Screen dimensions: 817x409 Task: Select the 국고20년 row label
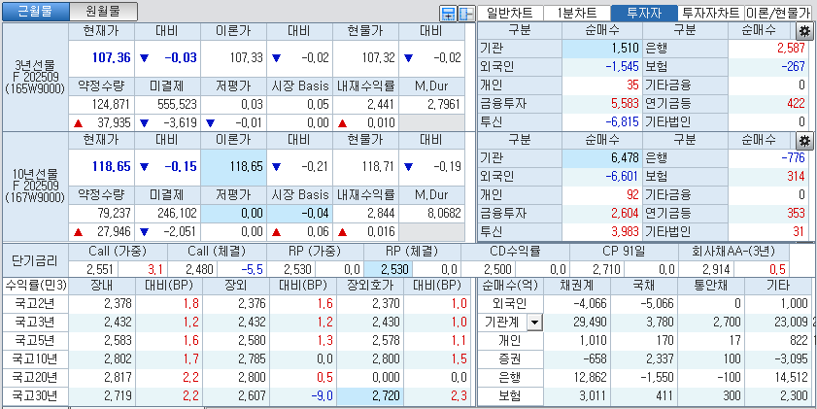pyautogui.click(x=35, y=377)
